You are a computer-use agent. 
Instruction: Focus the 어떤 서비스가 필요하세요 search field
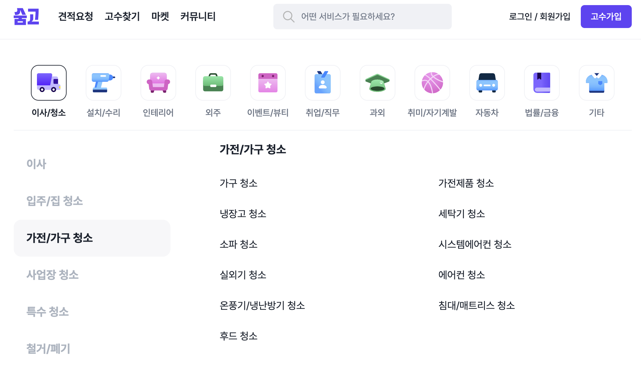point(362,17)
